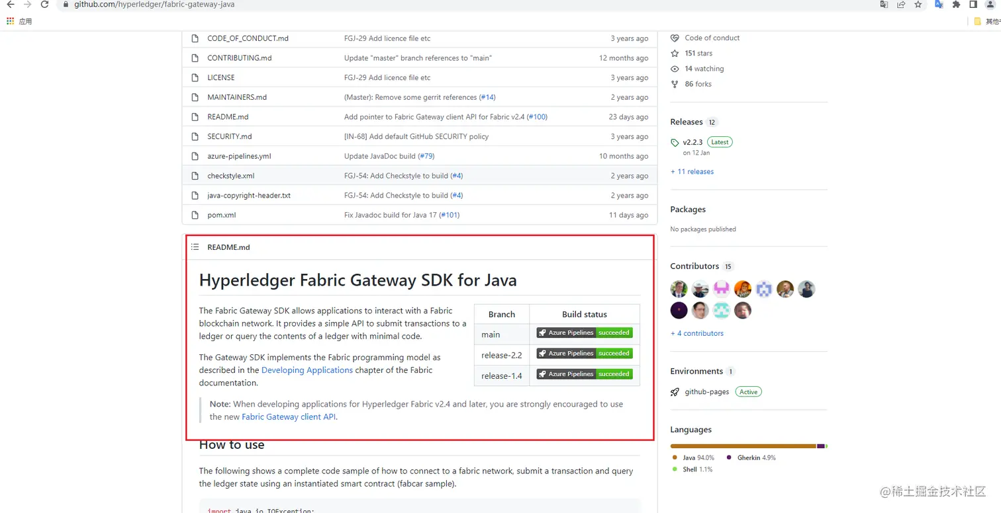Open Fabric Gateway client API link
The height and width of the screenshot is (513, 1001).
(289, 417)
